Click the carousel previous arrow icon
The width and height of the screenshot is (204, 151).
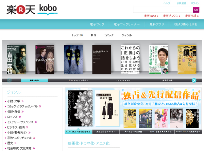(x=10, y=80)
